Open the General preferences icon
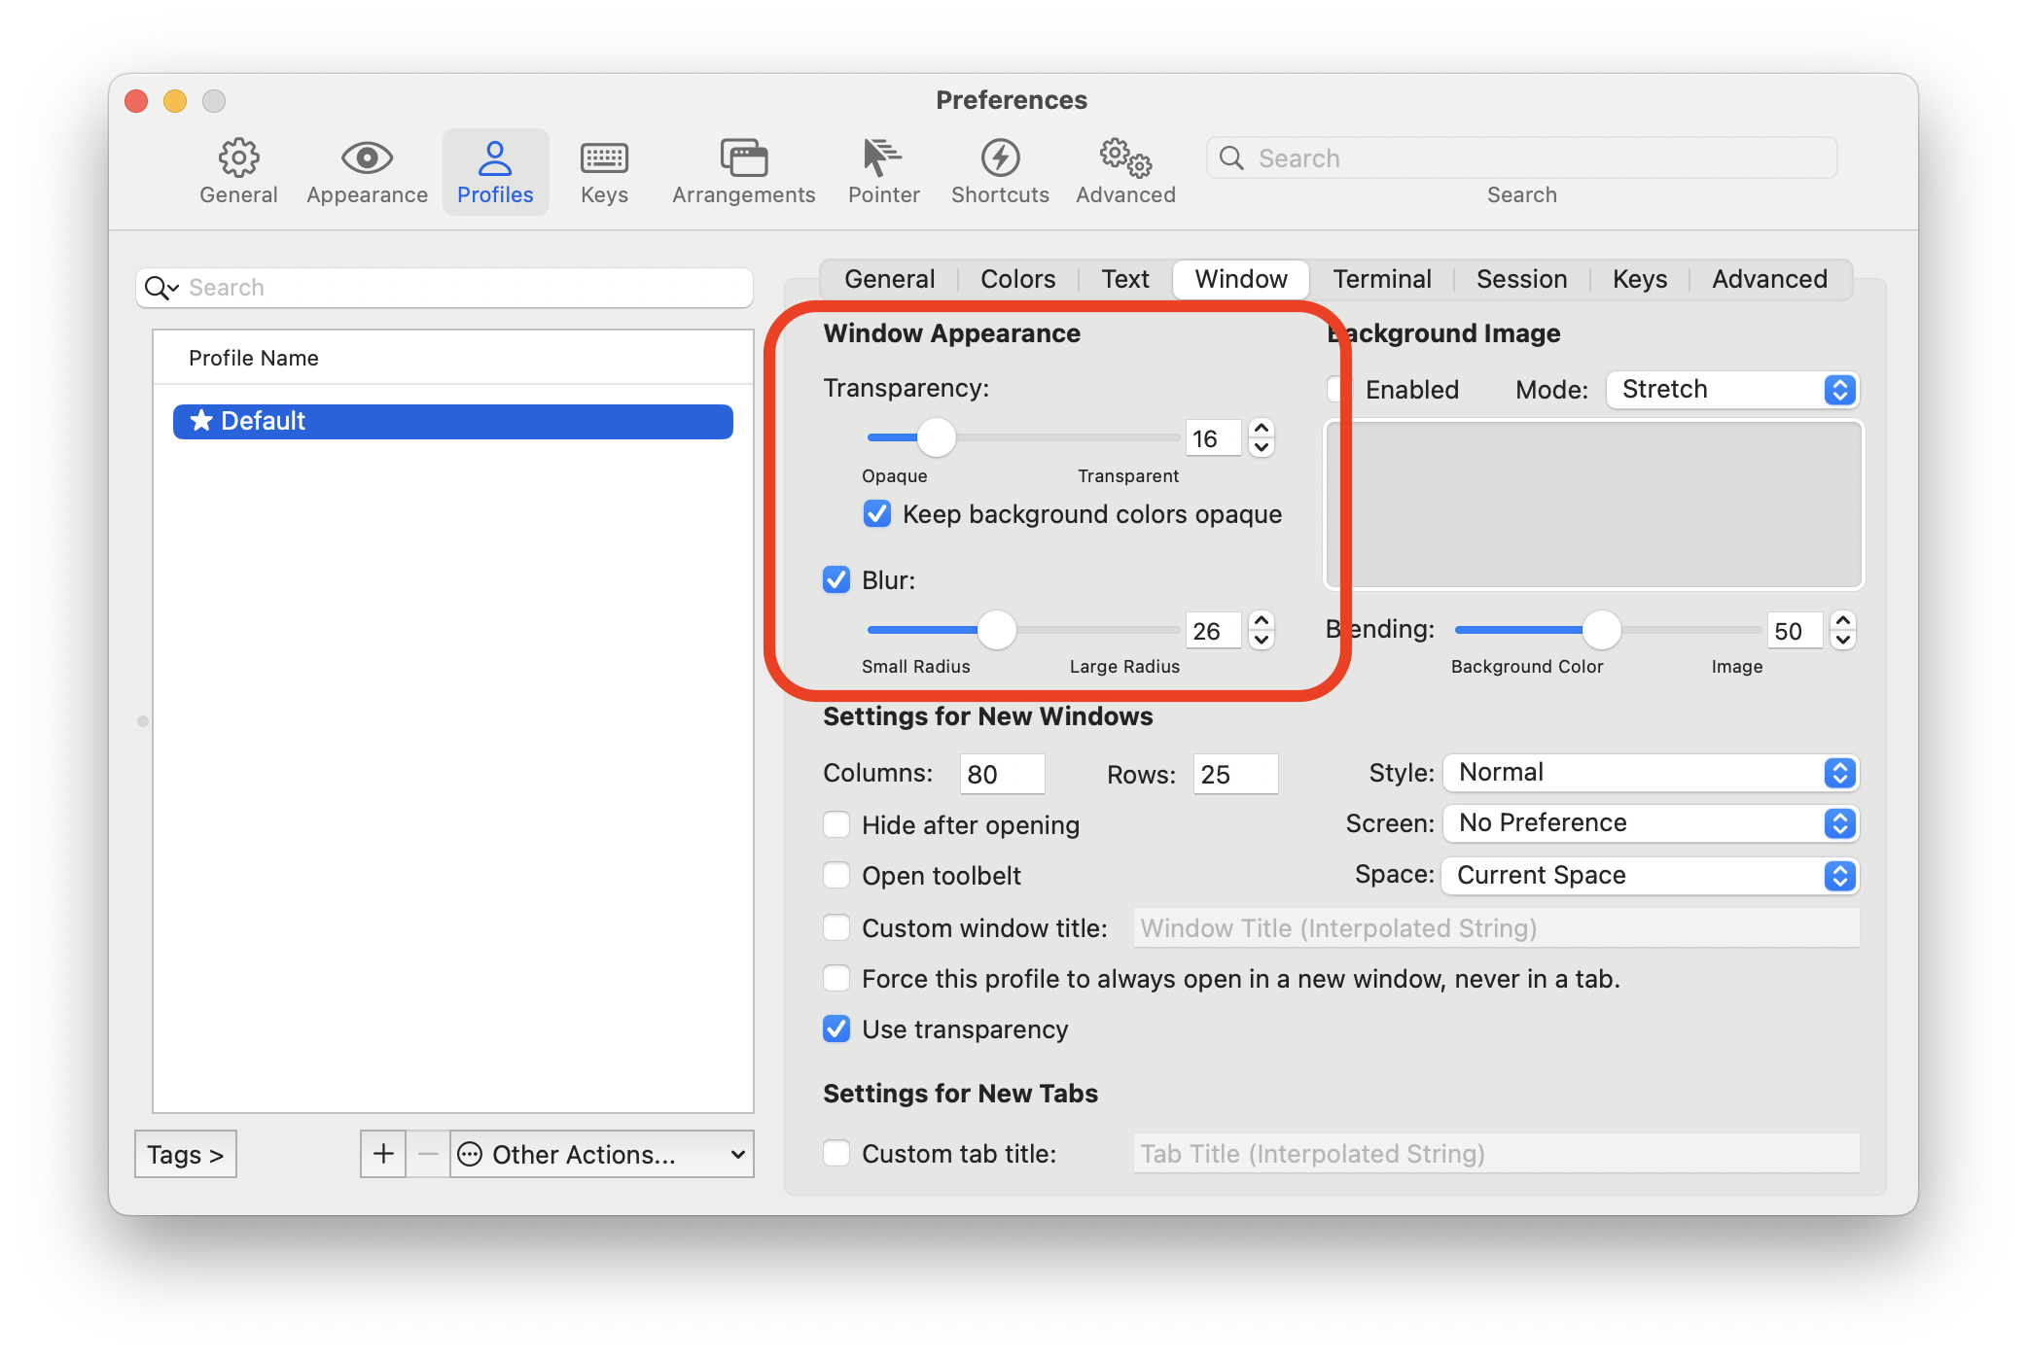This screenshot has height=1359, width=2027. (x=237, y=171)
